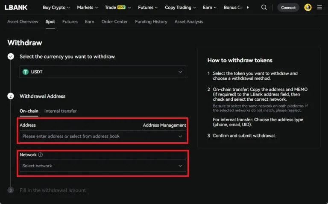
Task: Expand the Futures menu in the top navigation
Action: coord(148,8)
